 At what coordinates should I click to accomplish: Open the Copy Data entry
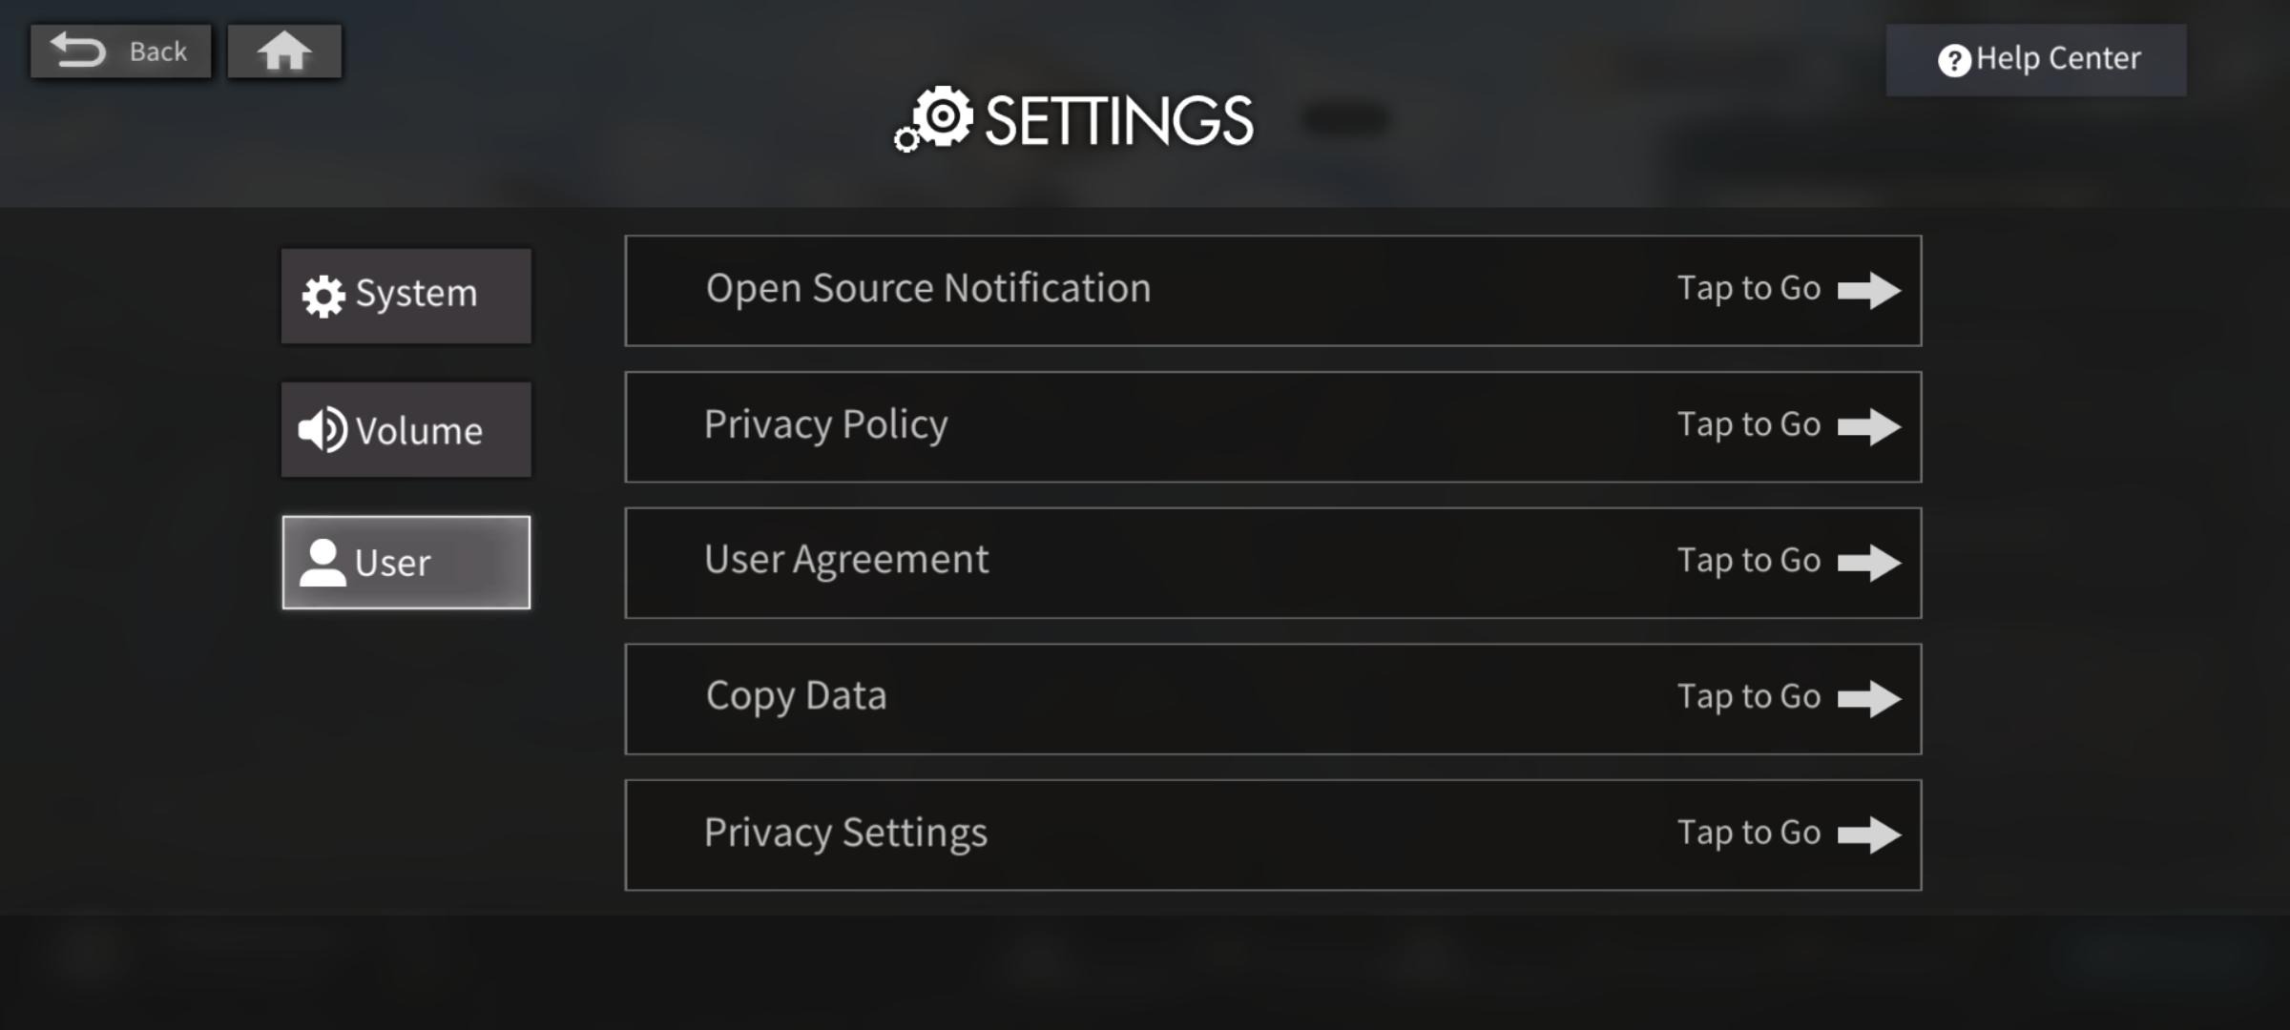(x=796, y=697)
